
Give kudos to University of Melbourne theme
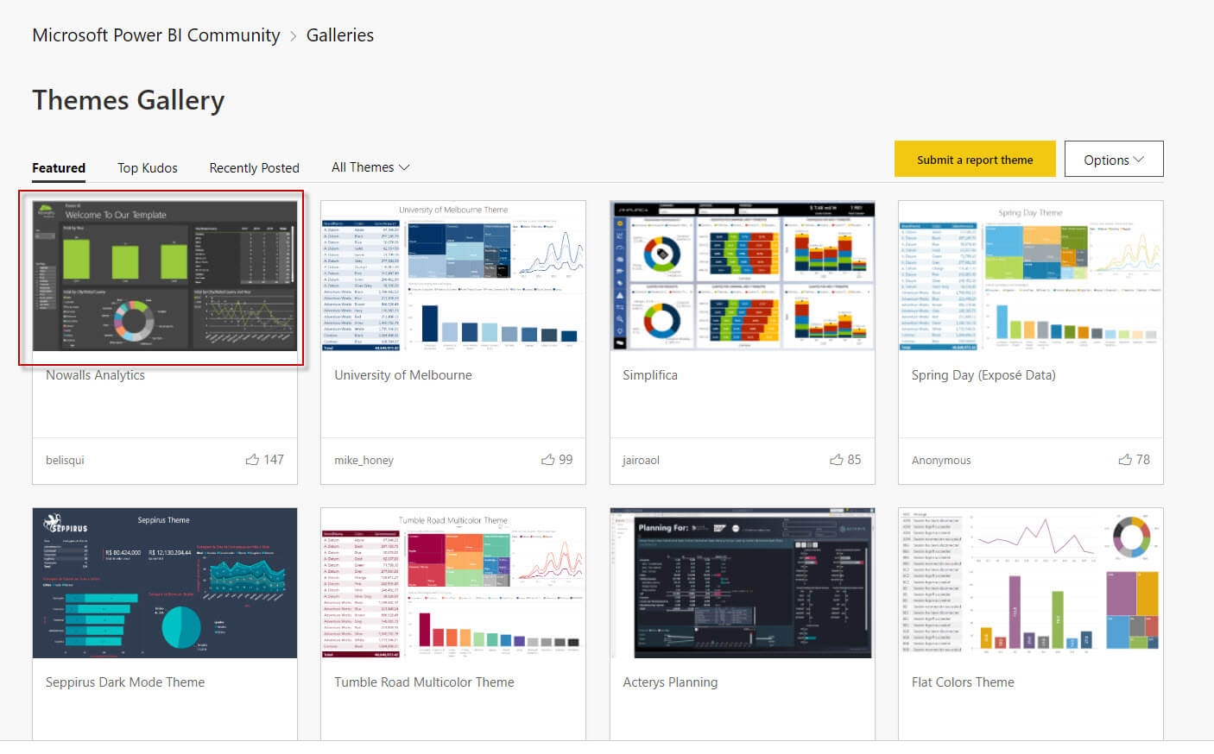coord(547,460)
